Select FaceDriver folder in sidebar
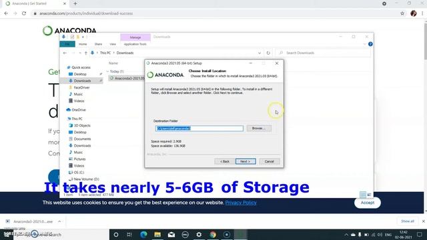Screen dimensions: 427x240 (x=81, y=87)
